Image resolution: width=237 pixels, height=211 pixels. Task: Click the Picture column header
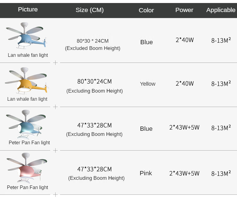click(28, 9)
